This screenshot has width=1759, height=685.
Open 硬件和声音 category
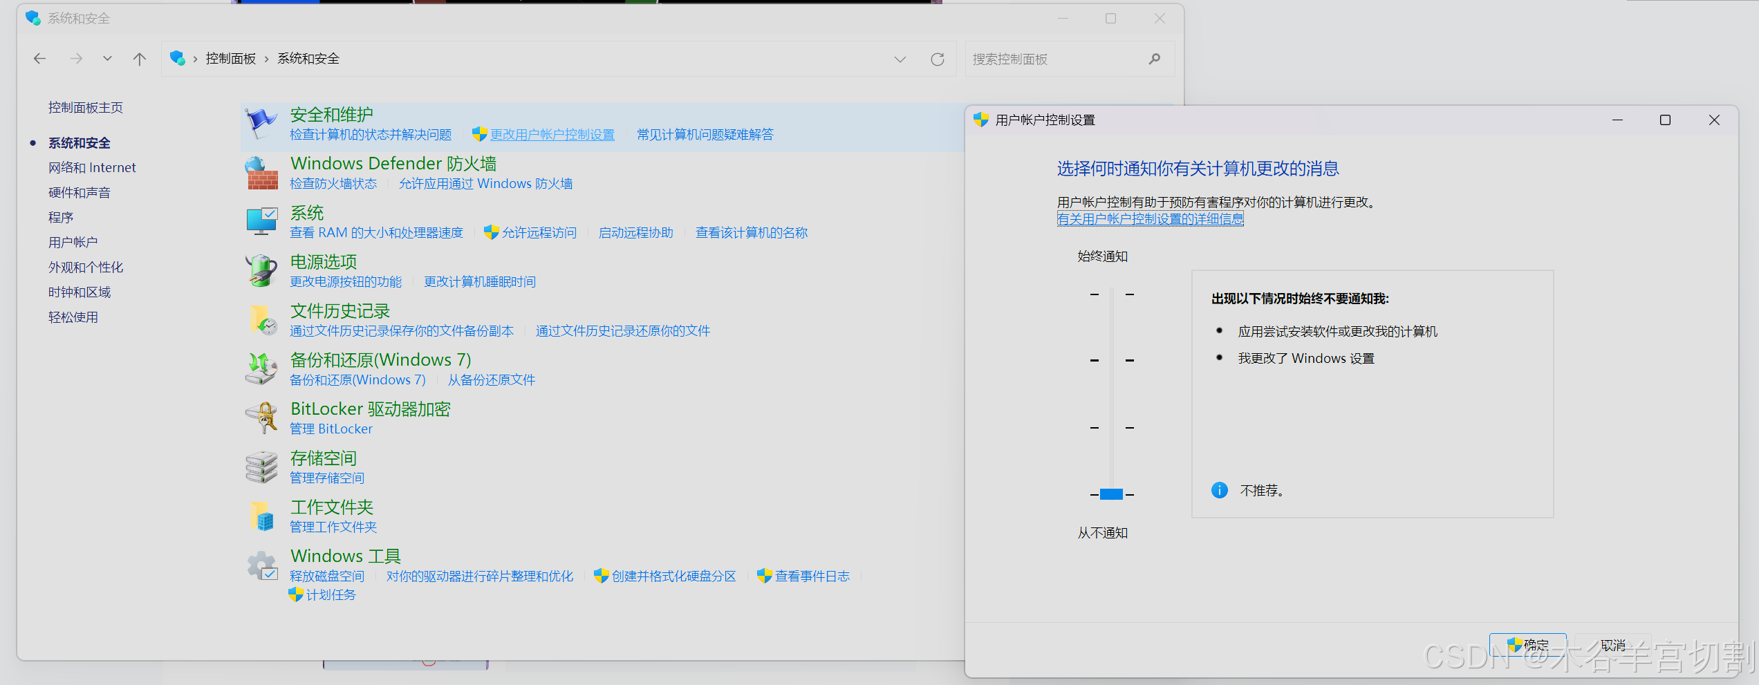(x=80, y=192)
